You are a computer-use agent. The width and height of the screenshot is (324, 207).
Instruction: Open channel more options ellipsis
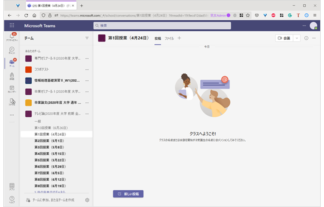(x=314, y=38)
